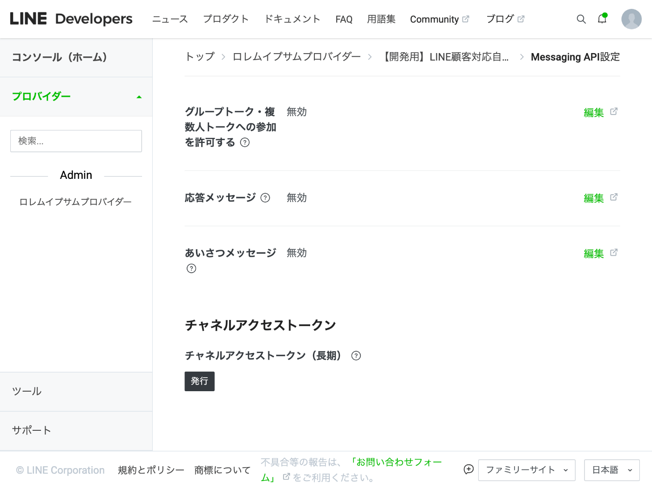Focus the 検索 provider search field

click(76, 141)
